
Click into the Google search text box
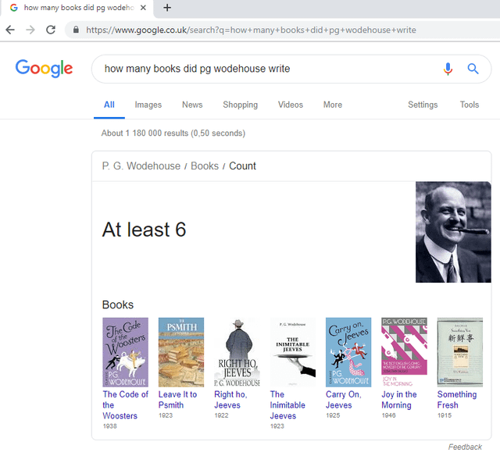266,69
